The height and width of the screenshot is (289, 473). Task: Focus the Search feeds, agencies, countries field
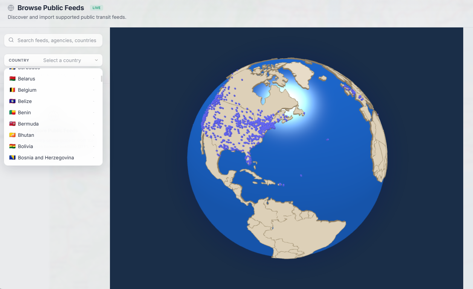point(53,40)
